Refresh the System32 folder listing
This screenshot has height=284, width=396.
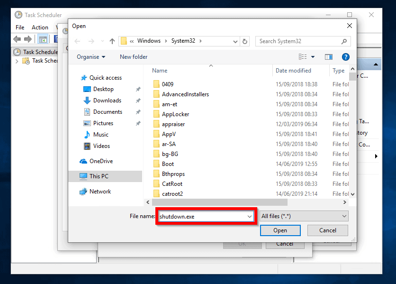(245, 41)
